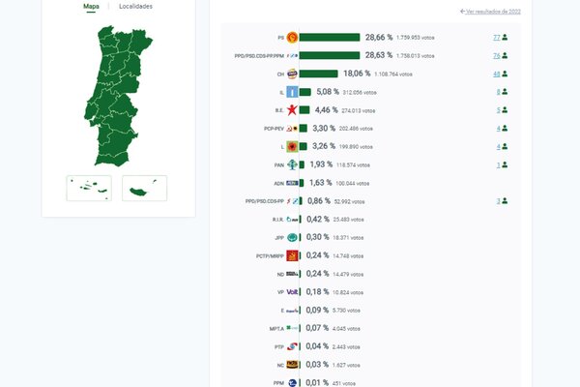Select the Azores islands map thumbnail
580x387 pixels.
88,188
